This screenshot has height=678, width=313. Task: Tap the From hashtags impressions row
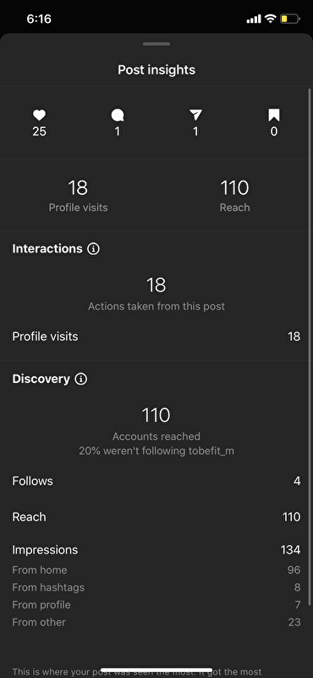(x=156, y=587)
